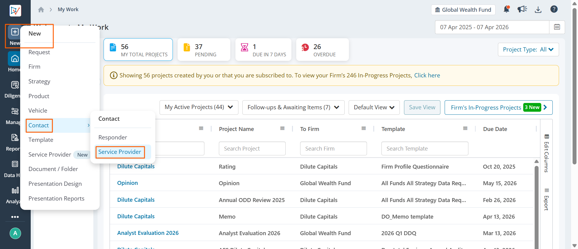Click the Firm's In-Progress Projects button
Image resolution: width=578 pixels, height=249 pixels.
(499, 107)
